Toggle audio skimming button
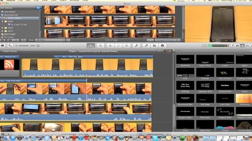The width and height of the screenshot is (252, 141). 204,46
